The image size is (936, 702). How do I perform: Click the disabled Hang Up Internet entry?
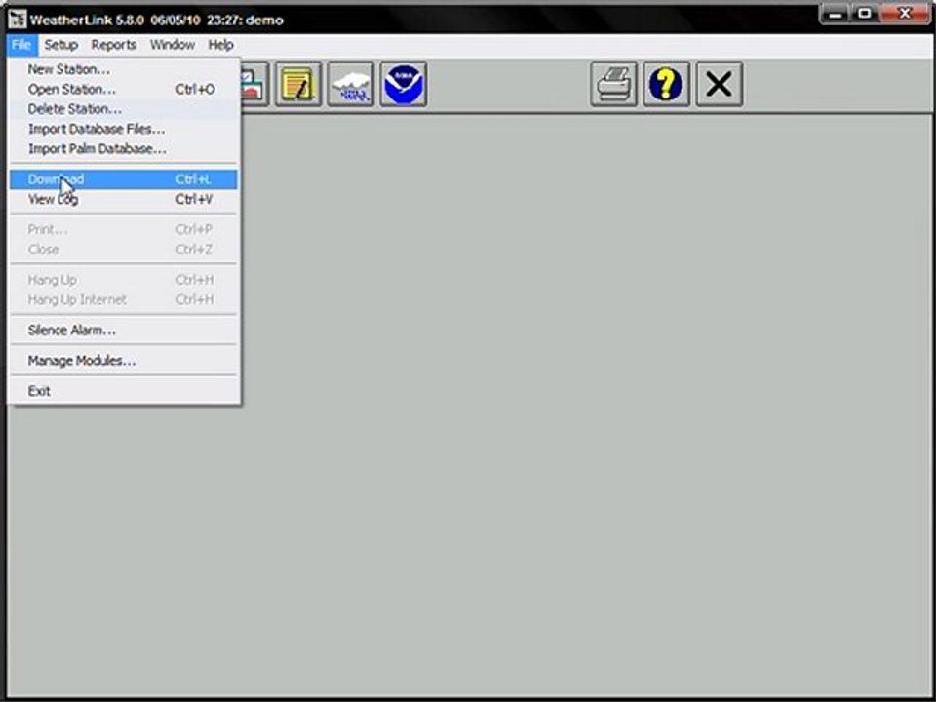[123, 299]
